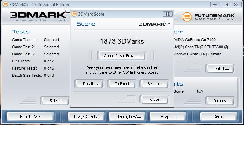The image size is (244, 142).
Task: Click the Online ResultBrowser button
Action: click(122, 56)
